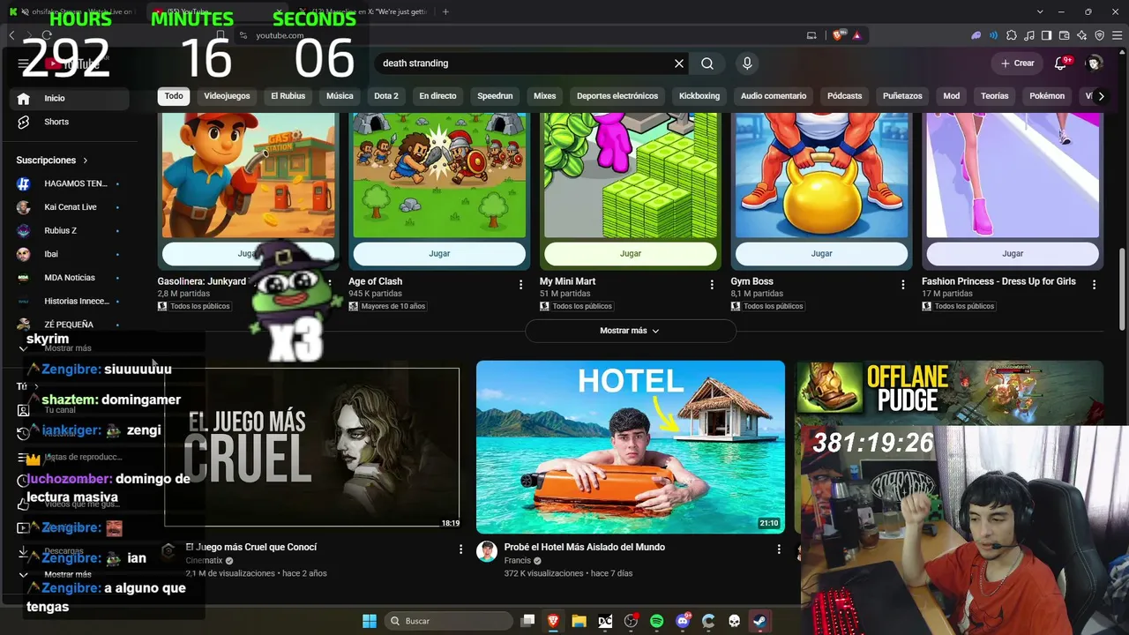This screenshot has width=1129, height=635.
Task: Open Task View on taskbar
Action: 527,621
